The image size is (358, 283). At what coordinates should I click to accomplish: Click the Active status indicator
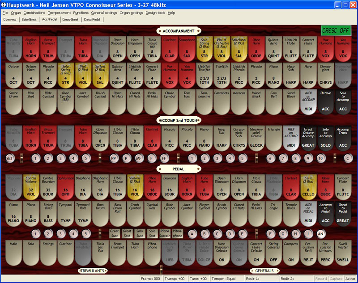tap(350, 279)
